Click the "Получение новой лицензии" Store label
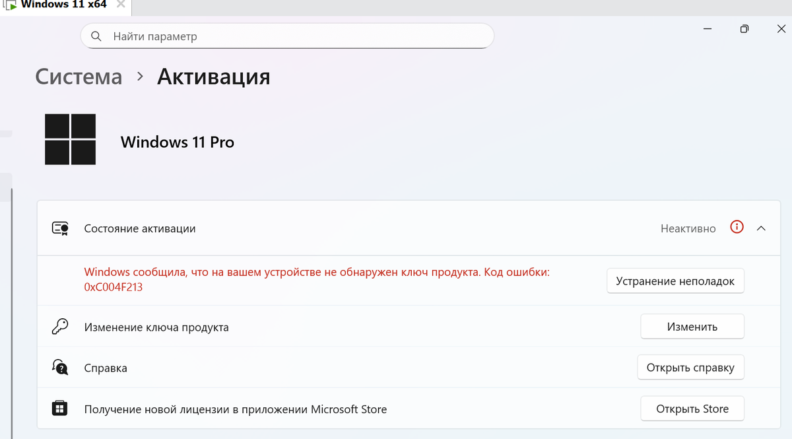 point(236,409)
